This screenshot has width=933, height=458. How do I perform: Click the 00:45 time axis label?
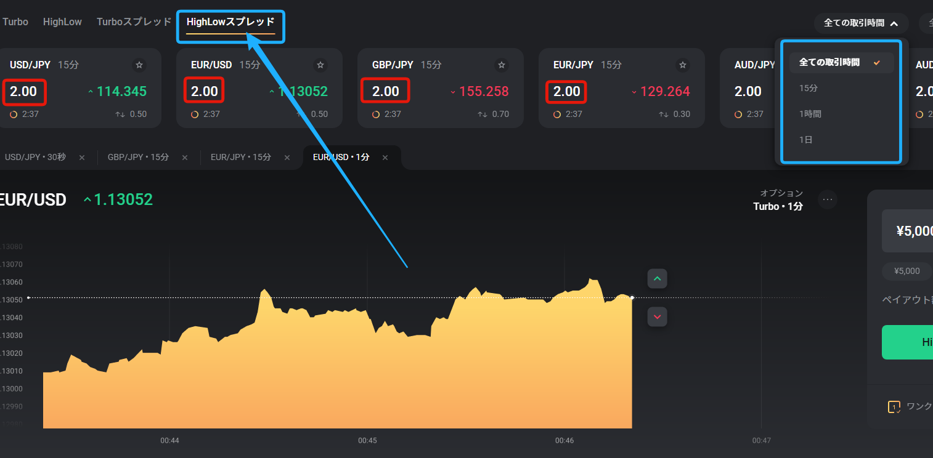tap(367, 441)
